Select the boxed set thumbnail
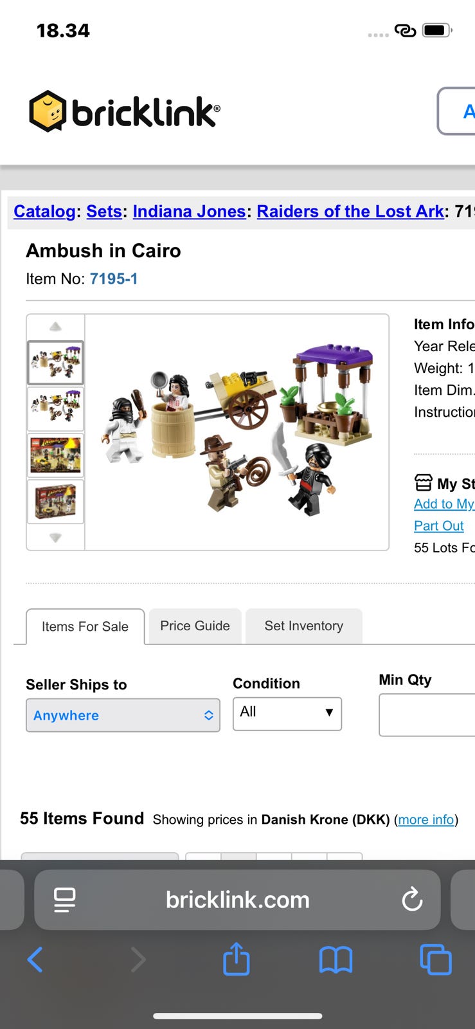The width and height of the screenshot is (475, 1029). [55, 501]
